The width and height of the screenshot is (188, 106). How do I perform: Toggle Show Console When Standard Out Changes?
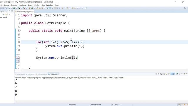(x=171, y=74)
